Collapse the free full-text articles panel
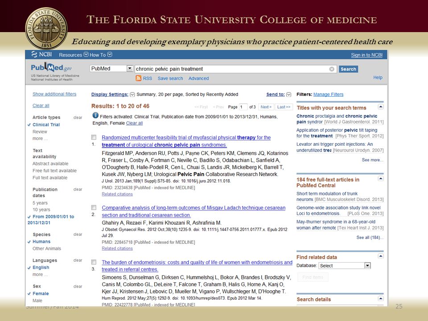The image size is (428, 321). [381, 178]
